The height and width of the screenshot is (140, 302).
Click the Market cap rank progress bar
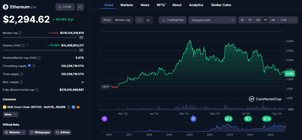pos(39,37)
